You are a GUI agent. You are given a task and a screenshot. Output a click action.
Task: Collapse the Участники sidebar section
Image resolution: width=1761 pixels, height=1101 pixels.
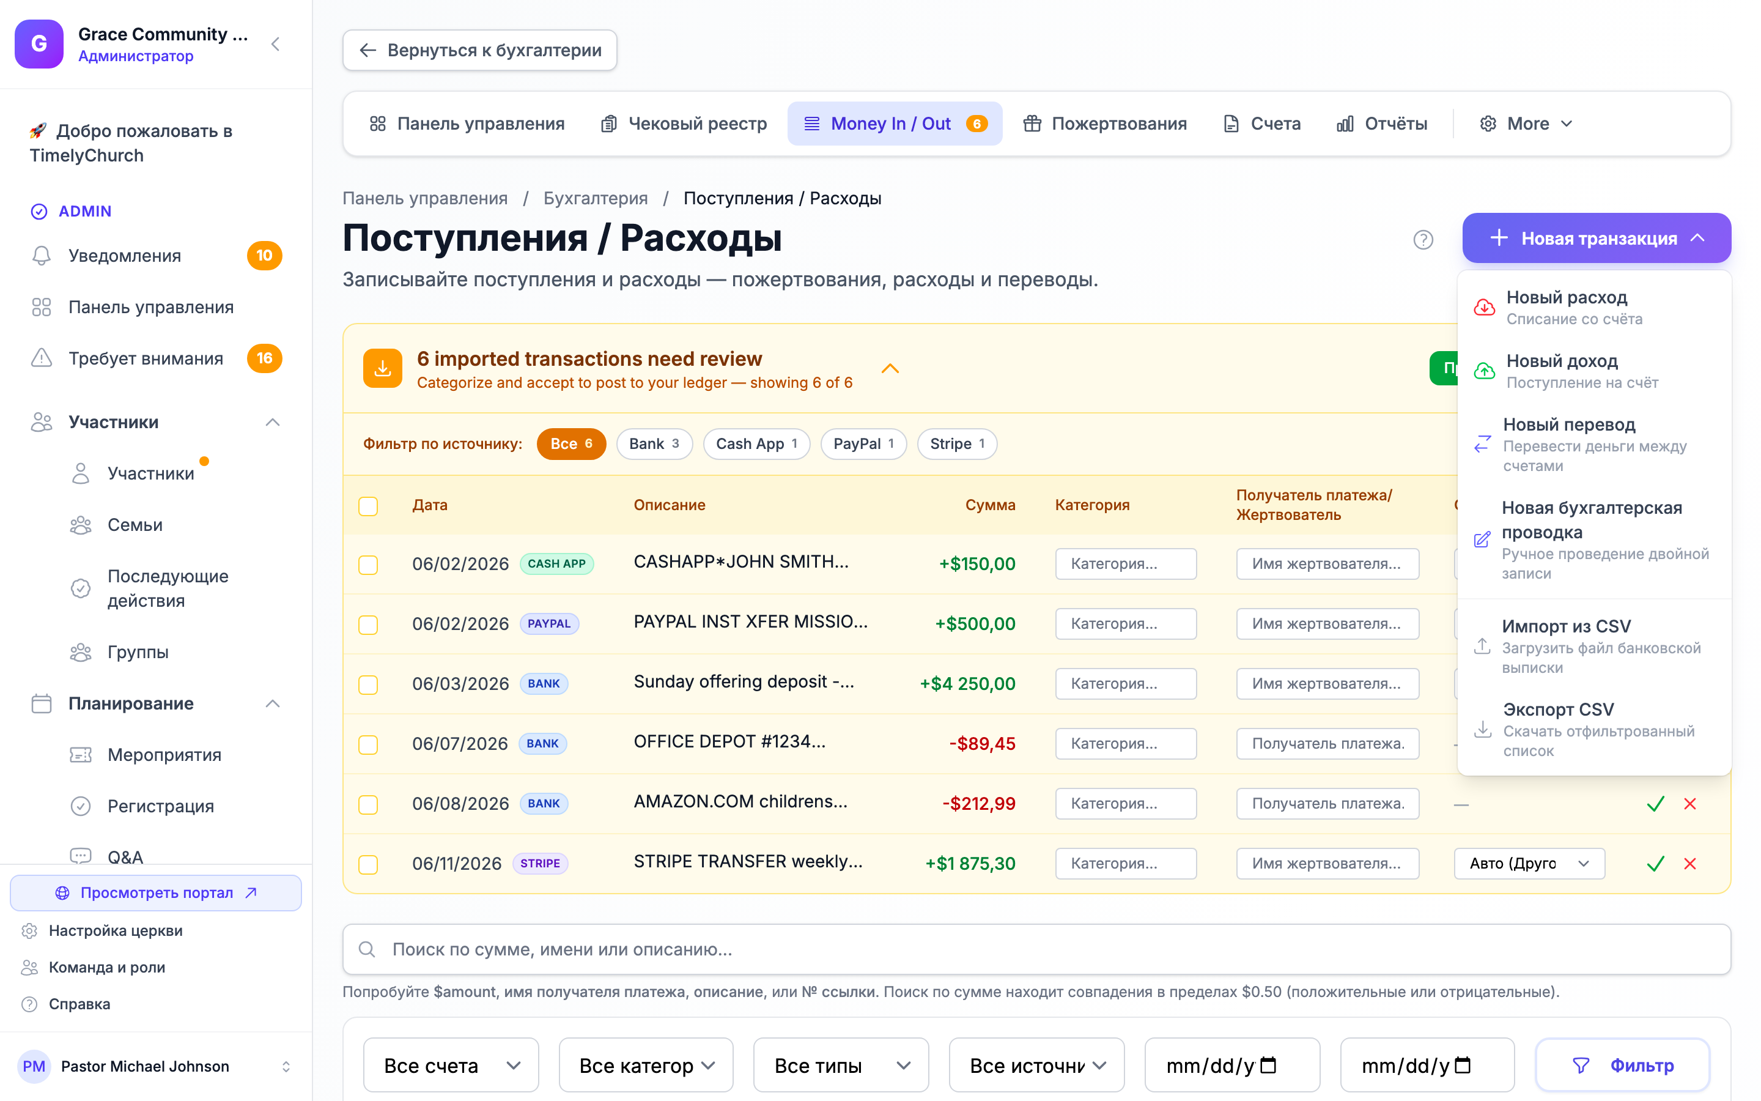[273, 422]
